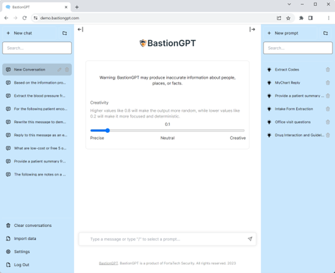Open chat 'What are low-cost or free 5 o...'
This screenshot has width=335, height=273.
[x=37, y=148]
